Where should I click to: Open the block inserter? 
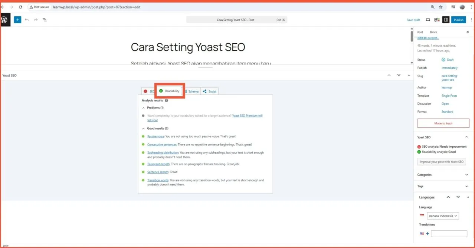click(x=17, y=20)
